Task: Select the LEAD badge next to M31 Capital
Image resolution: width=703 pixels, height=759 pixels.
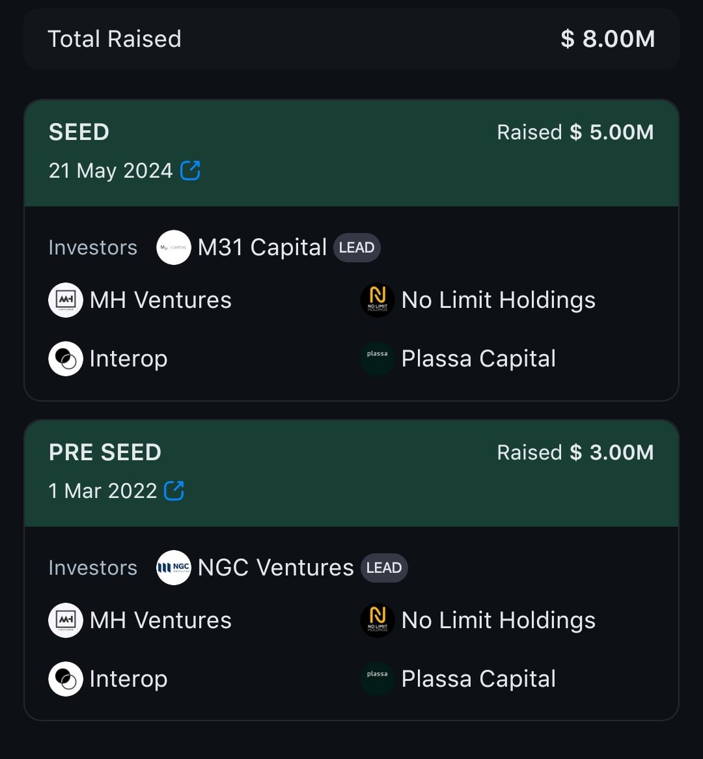Action: point(357,248)
